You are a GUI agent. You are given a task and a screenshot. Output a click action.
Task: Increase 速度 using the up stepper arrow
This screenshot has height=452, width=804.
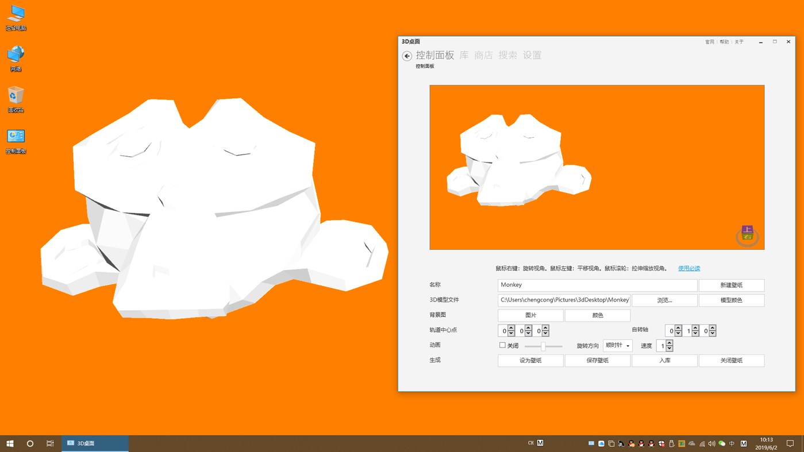pos(668,343)
